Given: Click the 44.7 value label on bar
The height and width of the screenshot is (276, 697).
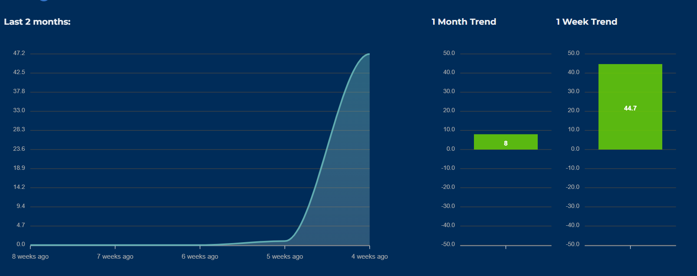Looking at the screenshot, I should pyautogui.click(x=630, y=108).
